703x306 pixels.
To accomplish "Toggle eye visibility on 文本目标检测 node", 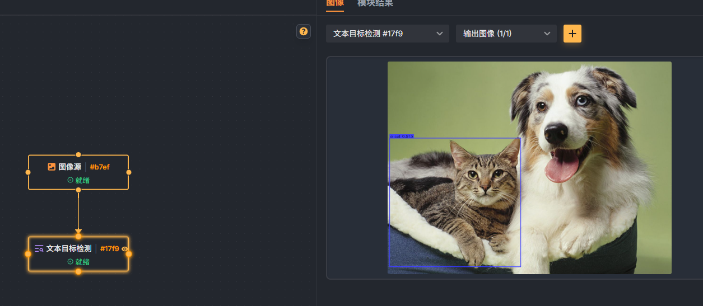I will [125, 249].
